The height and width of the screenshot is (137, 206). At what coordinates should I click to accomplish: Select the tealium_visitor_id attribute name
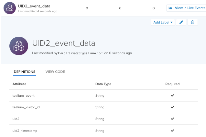tap(26, 107)
